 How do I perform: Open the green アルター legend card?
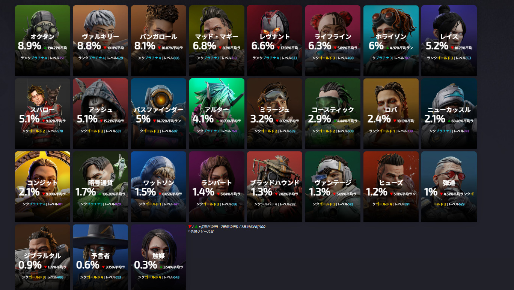(x=217, y=114)
